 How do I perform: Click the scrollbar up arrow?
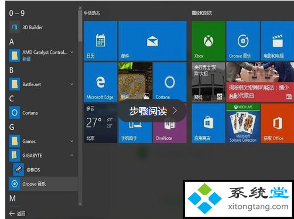point(80,8)
